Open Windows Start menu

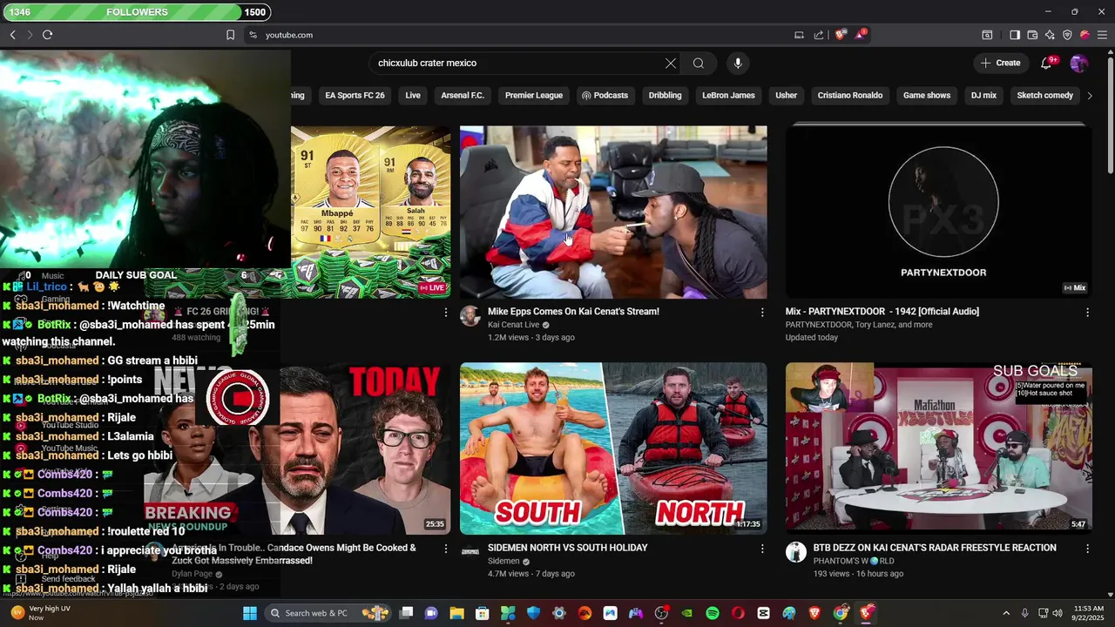point(250,613)
